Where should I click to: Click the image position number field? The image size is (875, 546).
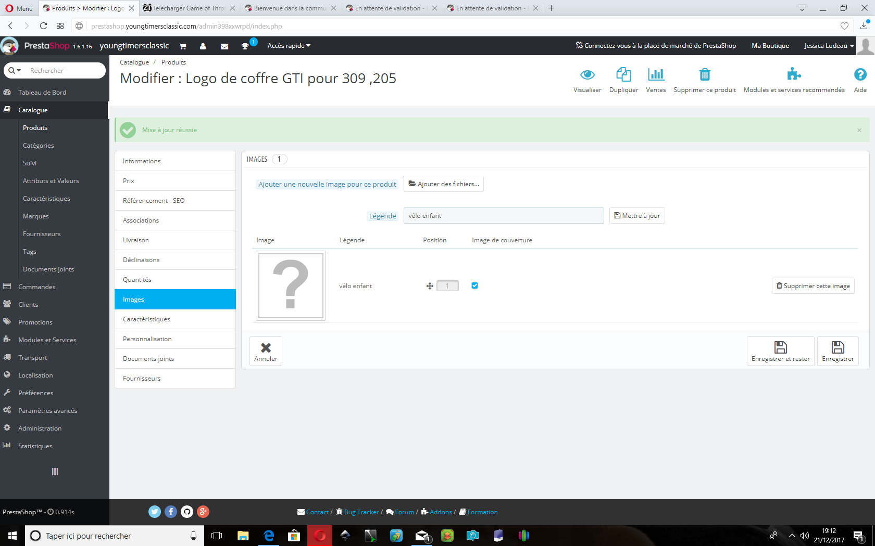(447, 286)
